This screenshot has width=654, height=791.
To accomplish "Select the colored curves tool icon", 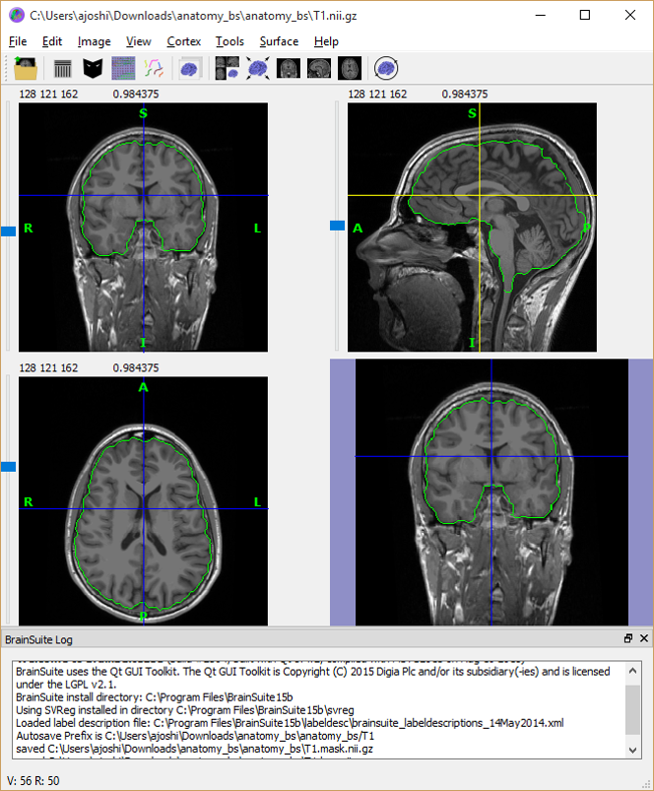I will point(153,69).
